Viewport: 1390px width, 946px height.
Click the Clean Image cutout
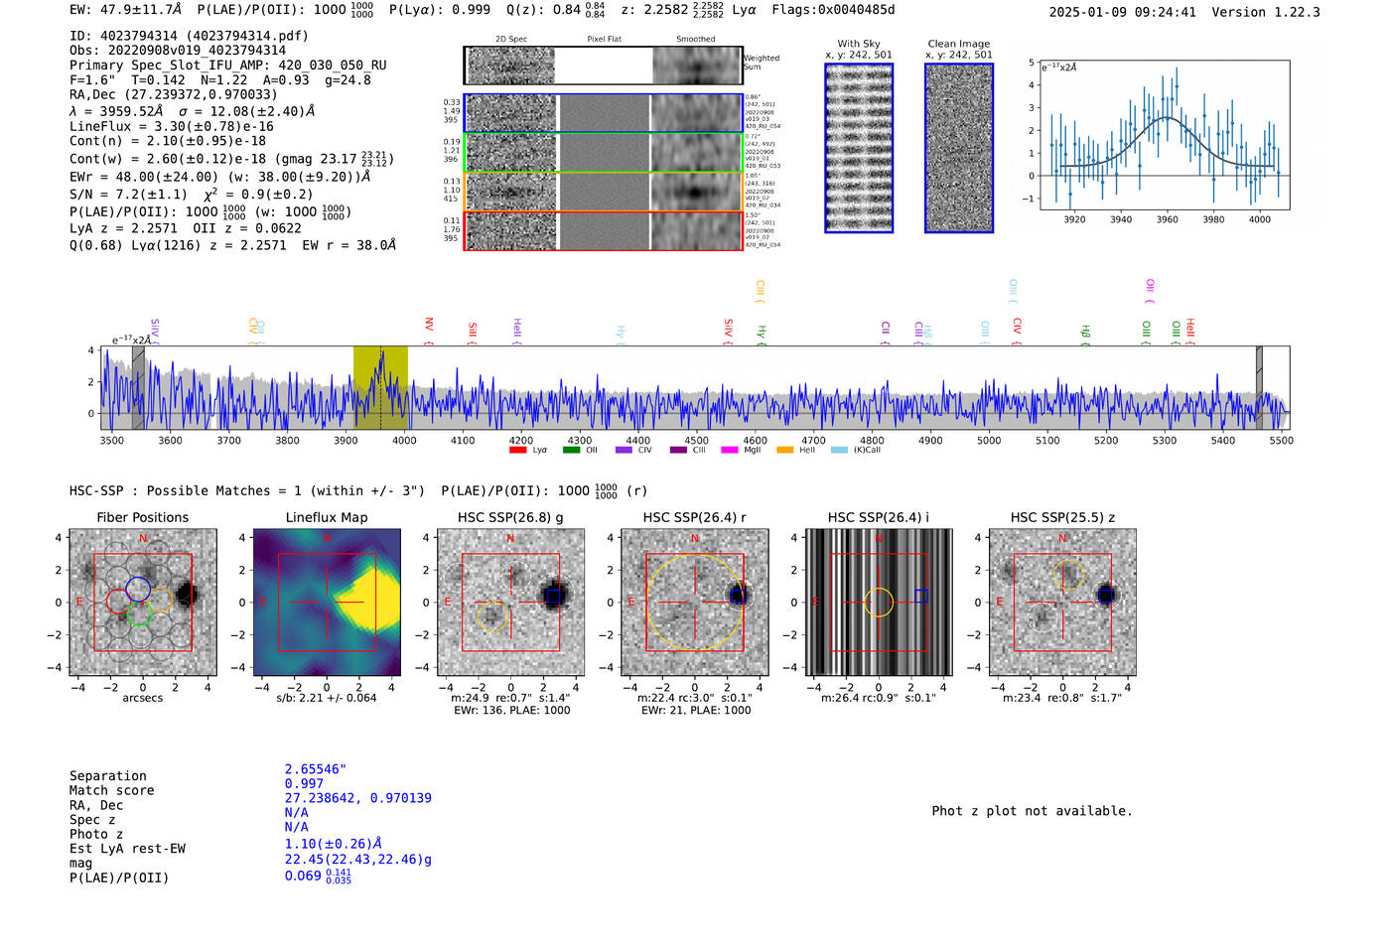pos(959,148)
